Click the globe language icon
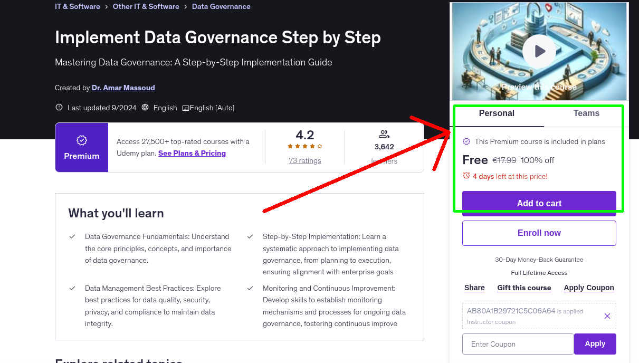The height and width of the screenshot is (363, 639). [x=145, y=108]
